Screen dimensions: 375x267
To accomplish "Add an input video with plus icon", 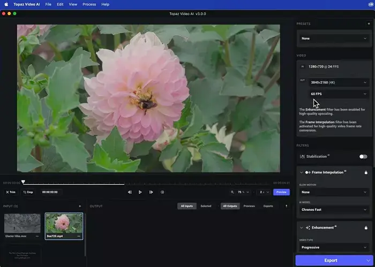I will [x=80, y=206].
